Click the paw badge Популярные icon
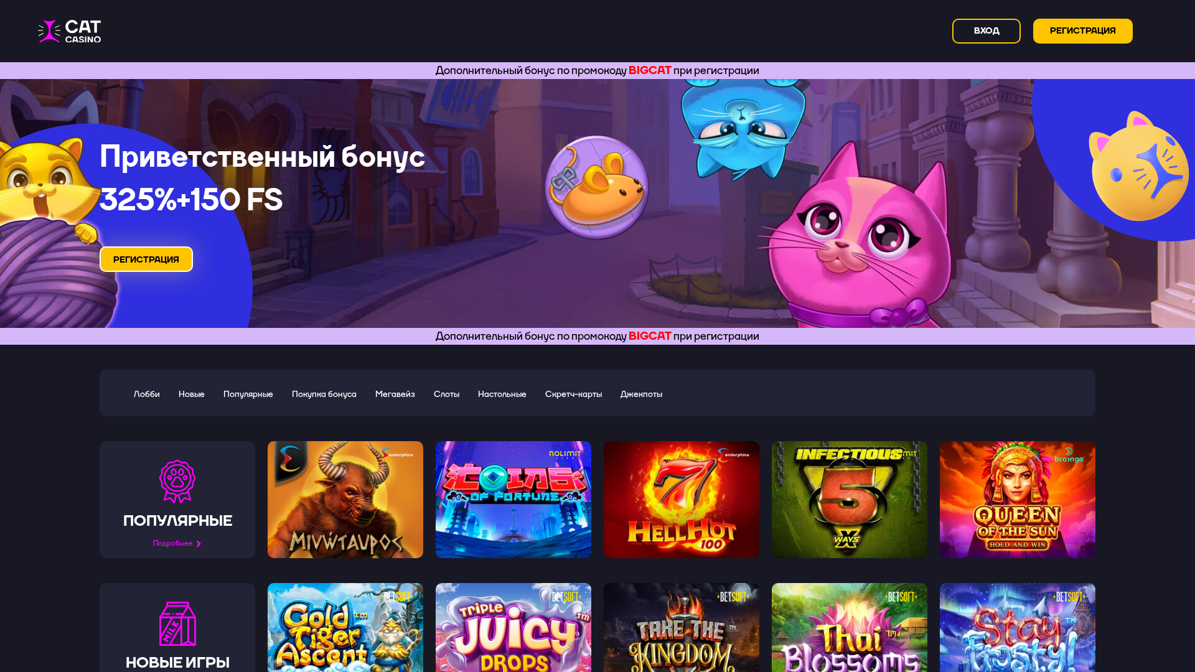The image size is (1195, 672). pos(177,482)
